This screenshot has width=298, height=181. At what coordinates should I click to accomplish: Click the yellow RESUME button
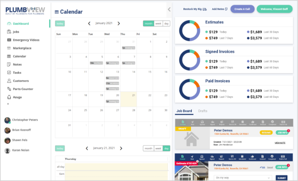tap(266, 133)
